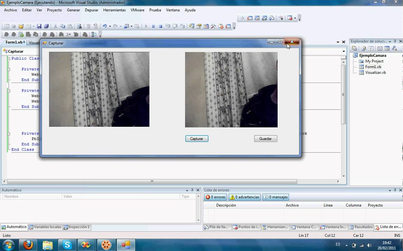Click the Capturar button in the form
The image size is (403, 251).
pyautogui.click(x=197, y=139)
